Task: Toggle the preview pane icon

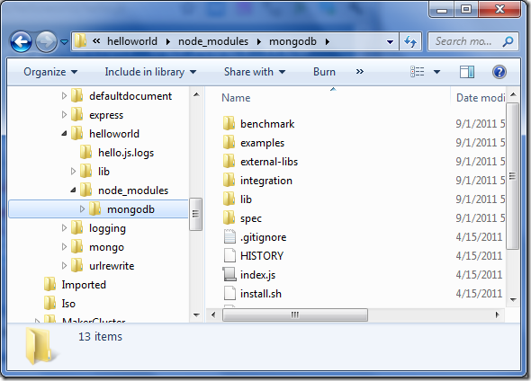Action: [x=467, y=72]
